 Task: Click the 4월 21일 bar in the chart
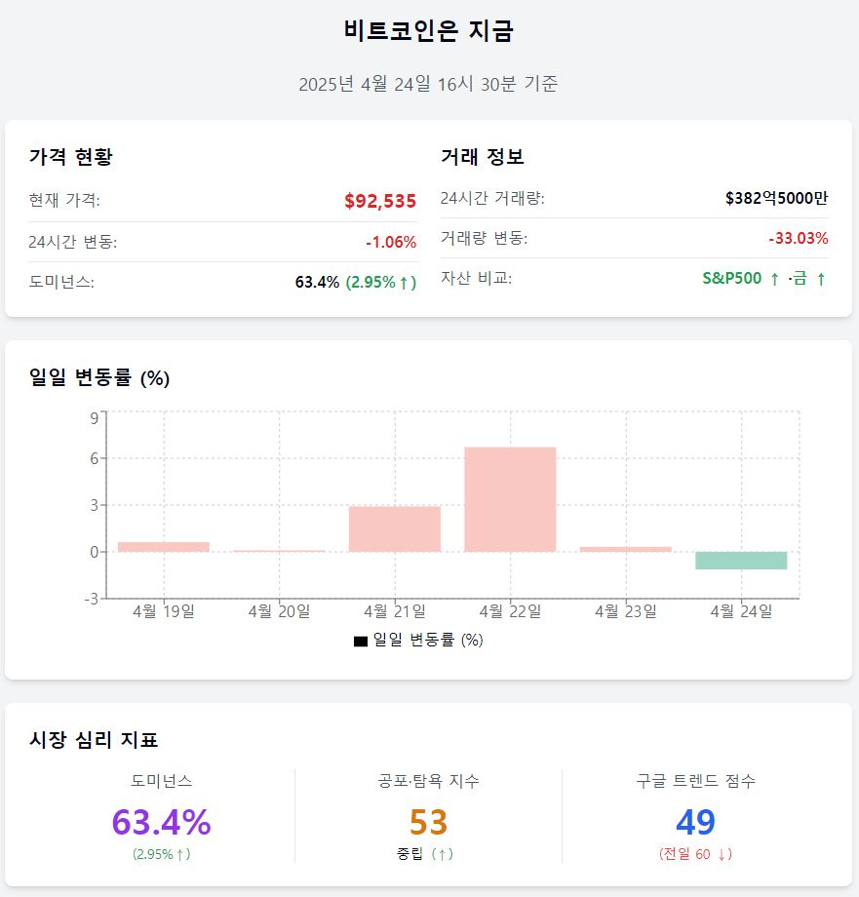[395, 528]
